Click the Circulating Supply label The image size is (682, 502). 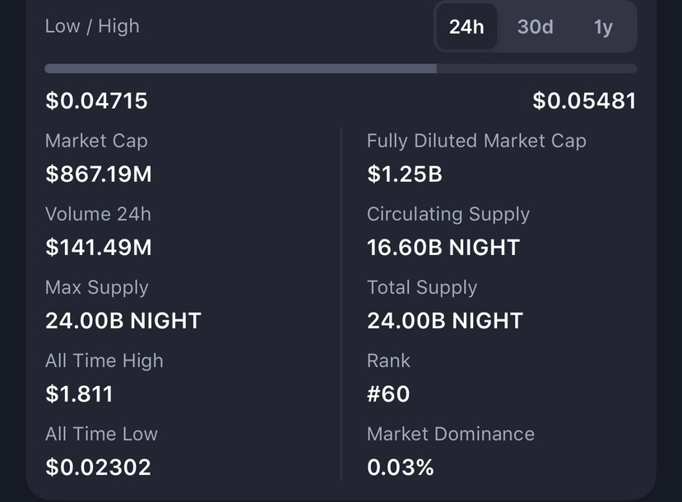448,214
